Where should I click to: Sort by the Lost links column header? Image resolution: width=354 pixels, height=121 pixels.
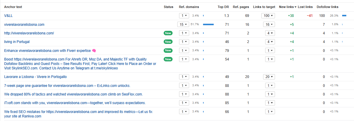(x=305, y=7)
